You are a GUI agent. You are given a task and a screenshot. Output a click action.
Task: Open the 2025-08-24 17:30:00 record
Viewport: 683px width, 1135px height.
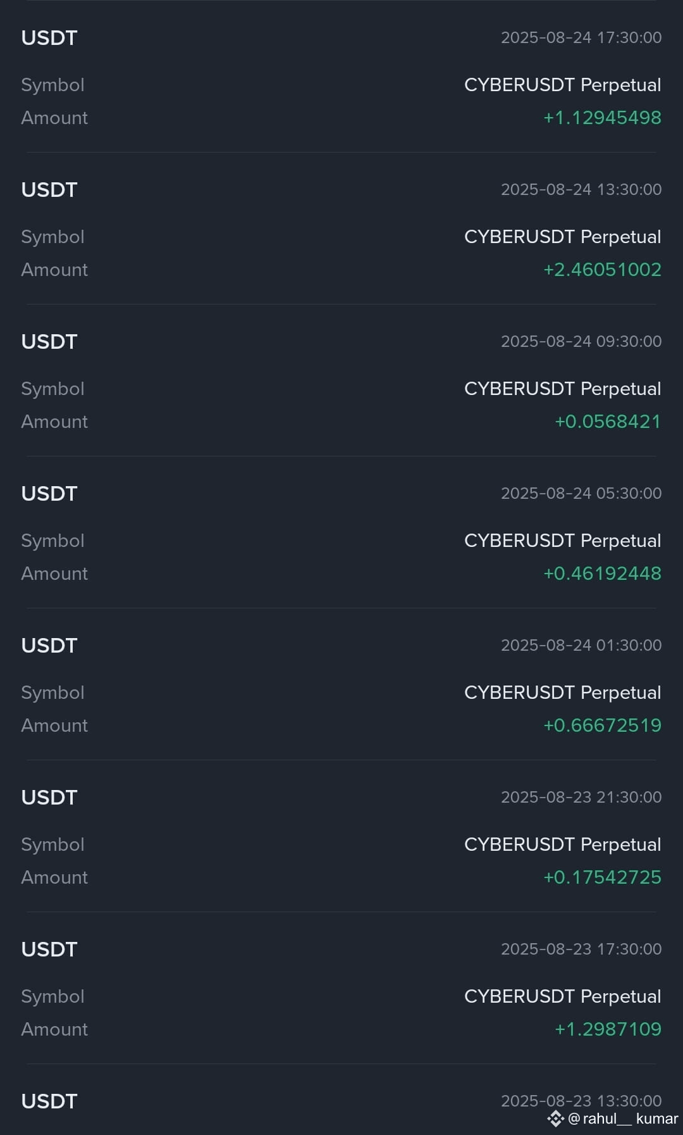(341, 77)
